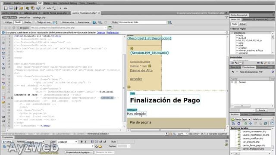276x155 pixels.
Task: Open the Spry insert tab
Action: coord(55,3)
